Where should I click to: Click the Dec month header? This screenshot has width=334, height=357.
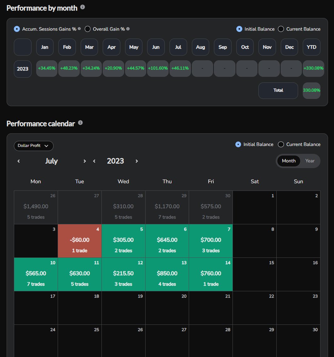coord(290,47)
